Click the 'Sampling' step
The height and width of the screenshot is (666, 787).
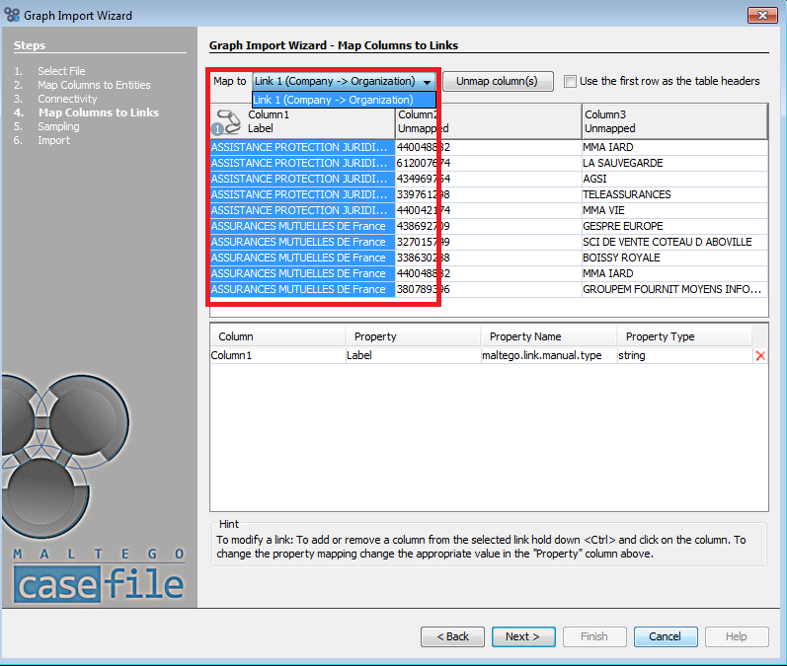[58, 127]
